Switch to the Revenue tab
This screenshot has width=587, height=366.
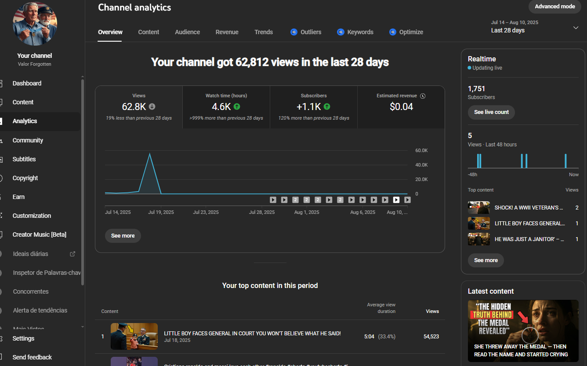click(x=227, y=32)
